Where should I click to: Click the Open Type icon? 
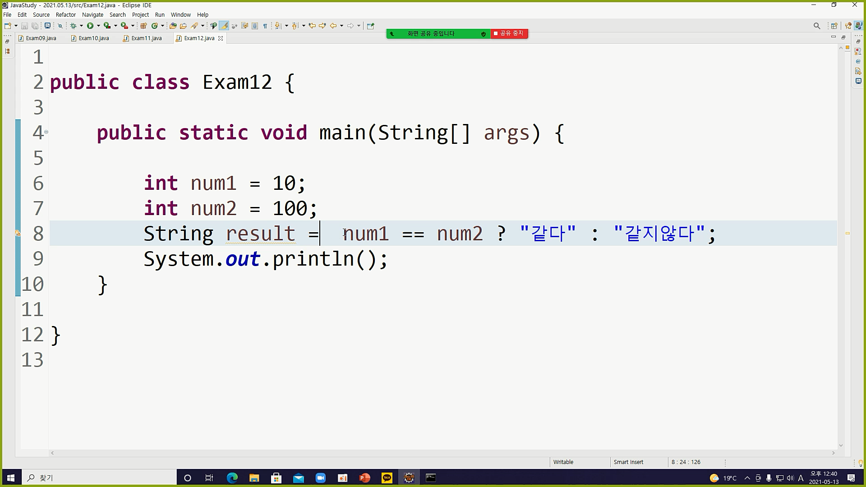click(173, 26)
